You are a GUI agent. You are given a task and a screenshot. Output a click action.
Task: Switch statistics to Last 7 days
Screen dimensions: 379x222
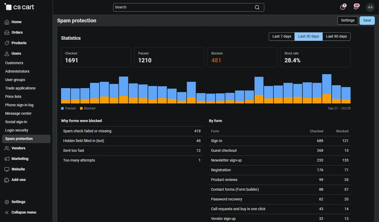pyautogui.click(x=282, y=37)
